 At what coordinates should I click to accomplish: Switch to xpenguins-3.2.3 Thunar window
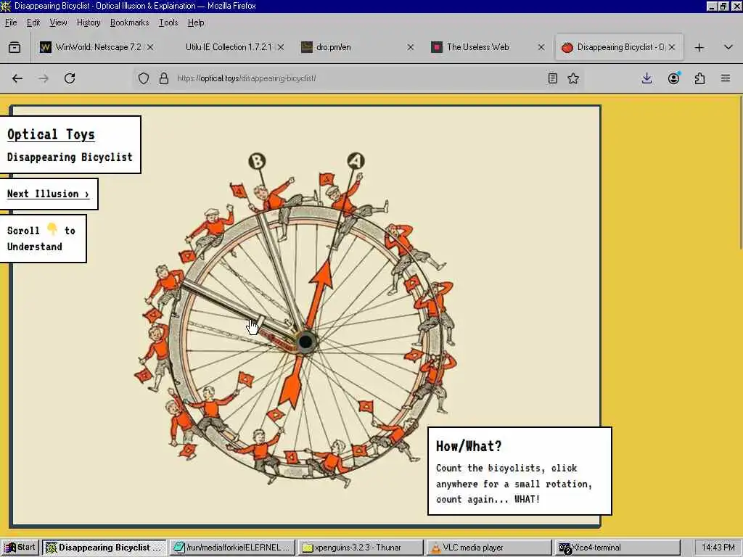(x=361, y=548)
